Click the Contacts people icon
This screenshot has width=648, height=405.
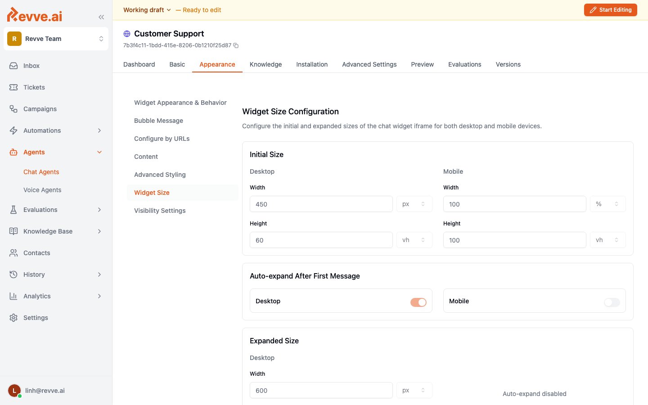pyautogui.click(x=13, y=253)
